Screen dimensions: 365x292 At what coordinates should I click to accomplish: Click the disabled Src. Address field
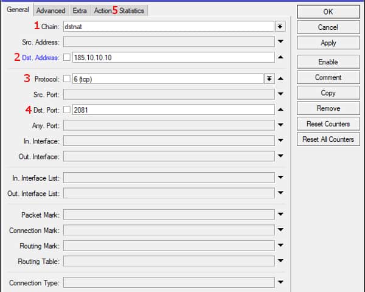point(169,42)
